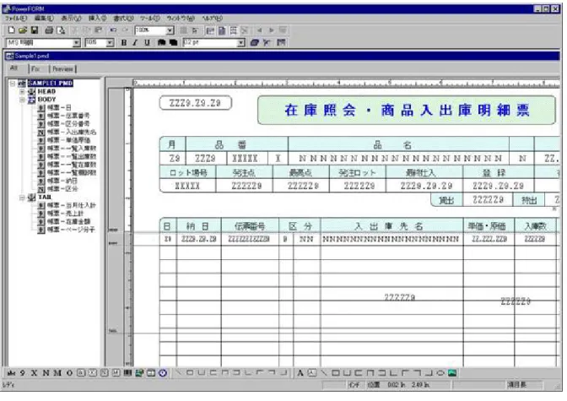Viewport: 567px width, 401px height.
Task: Click the Print Preview icon
Action: tap(61, 30)
